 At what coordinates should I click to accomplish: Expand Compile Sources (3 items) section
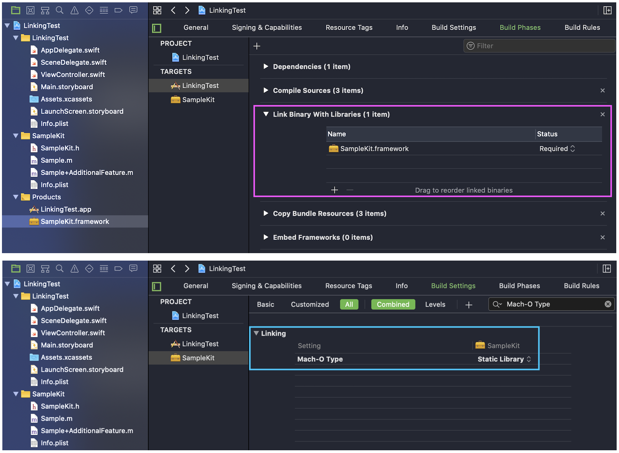266,91
